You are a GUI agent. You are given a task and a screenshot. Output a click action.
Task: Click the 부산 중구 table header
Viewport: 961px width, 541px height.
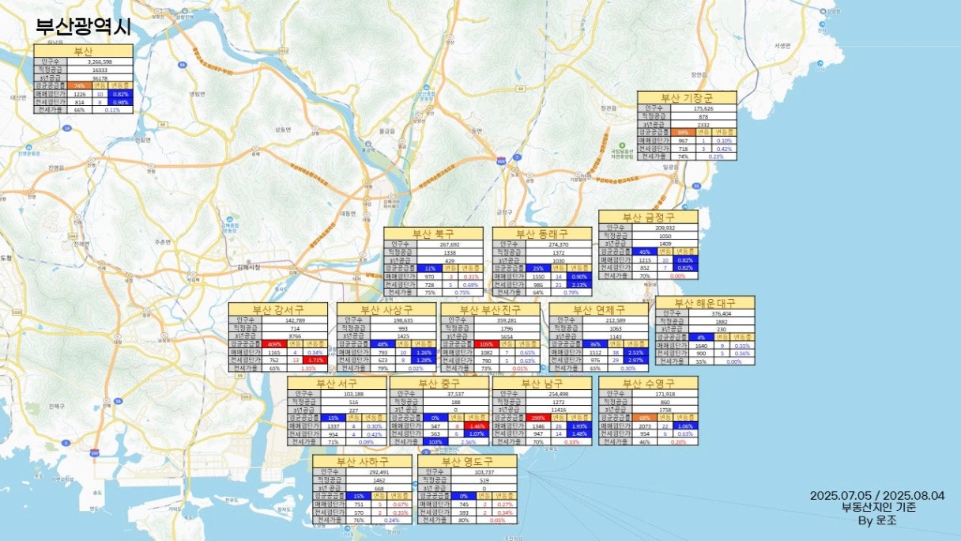click(x=439, y=384)
